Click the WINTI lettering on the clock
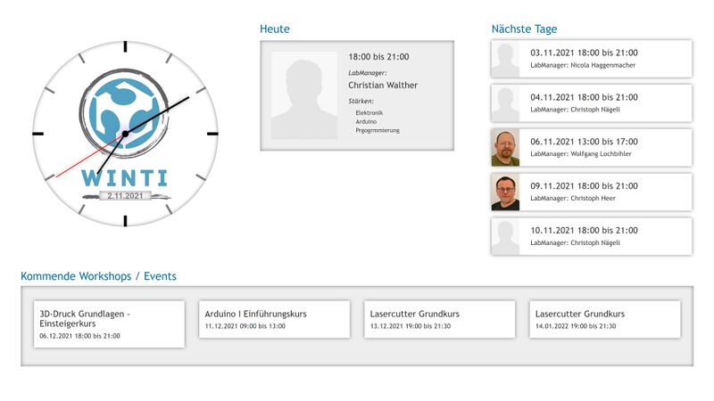This screenshot has width=714, height=401. [x=125, y=178]
